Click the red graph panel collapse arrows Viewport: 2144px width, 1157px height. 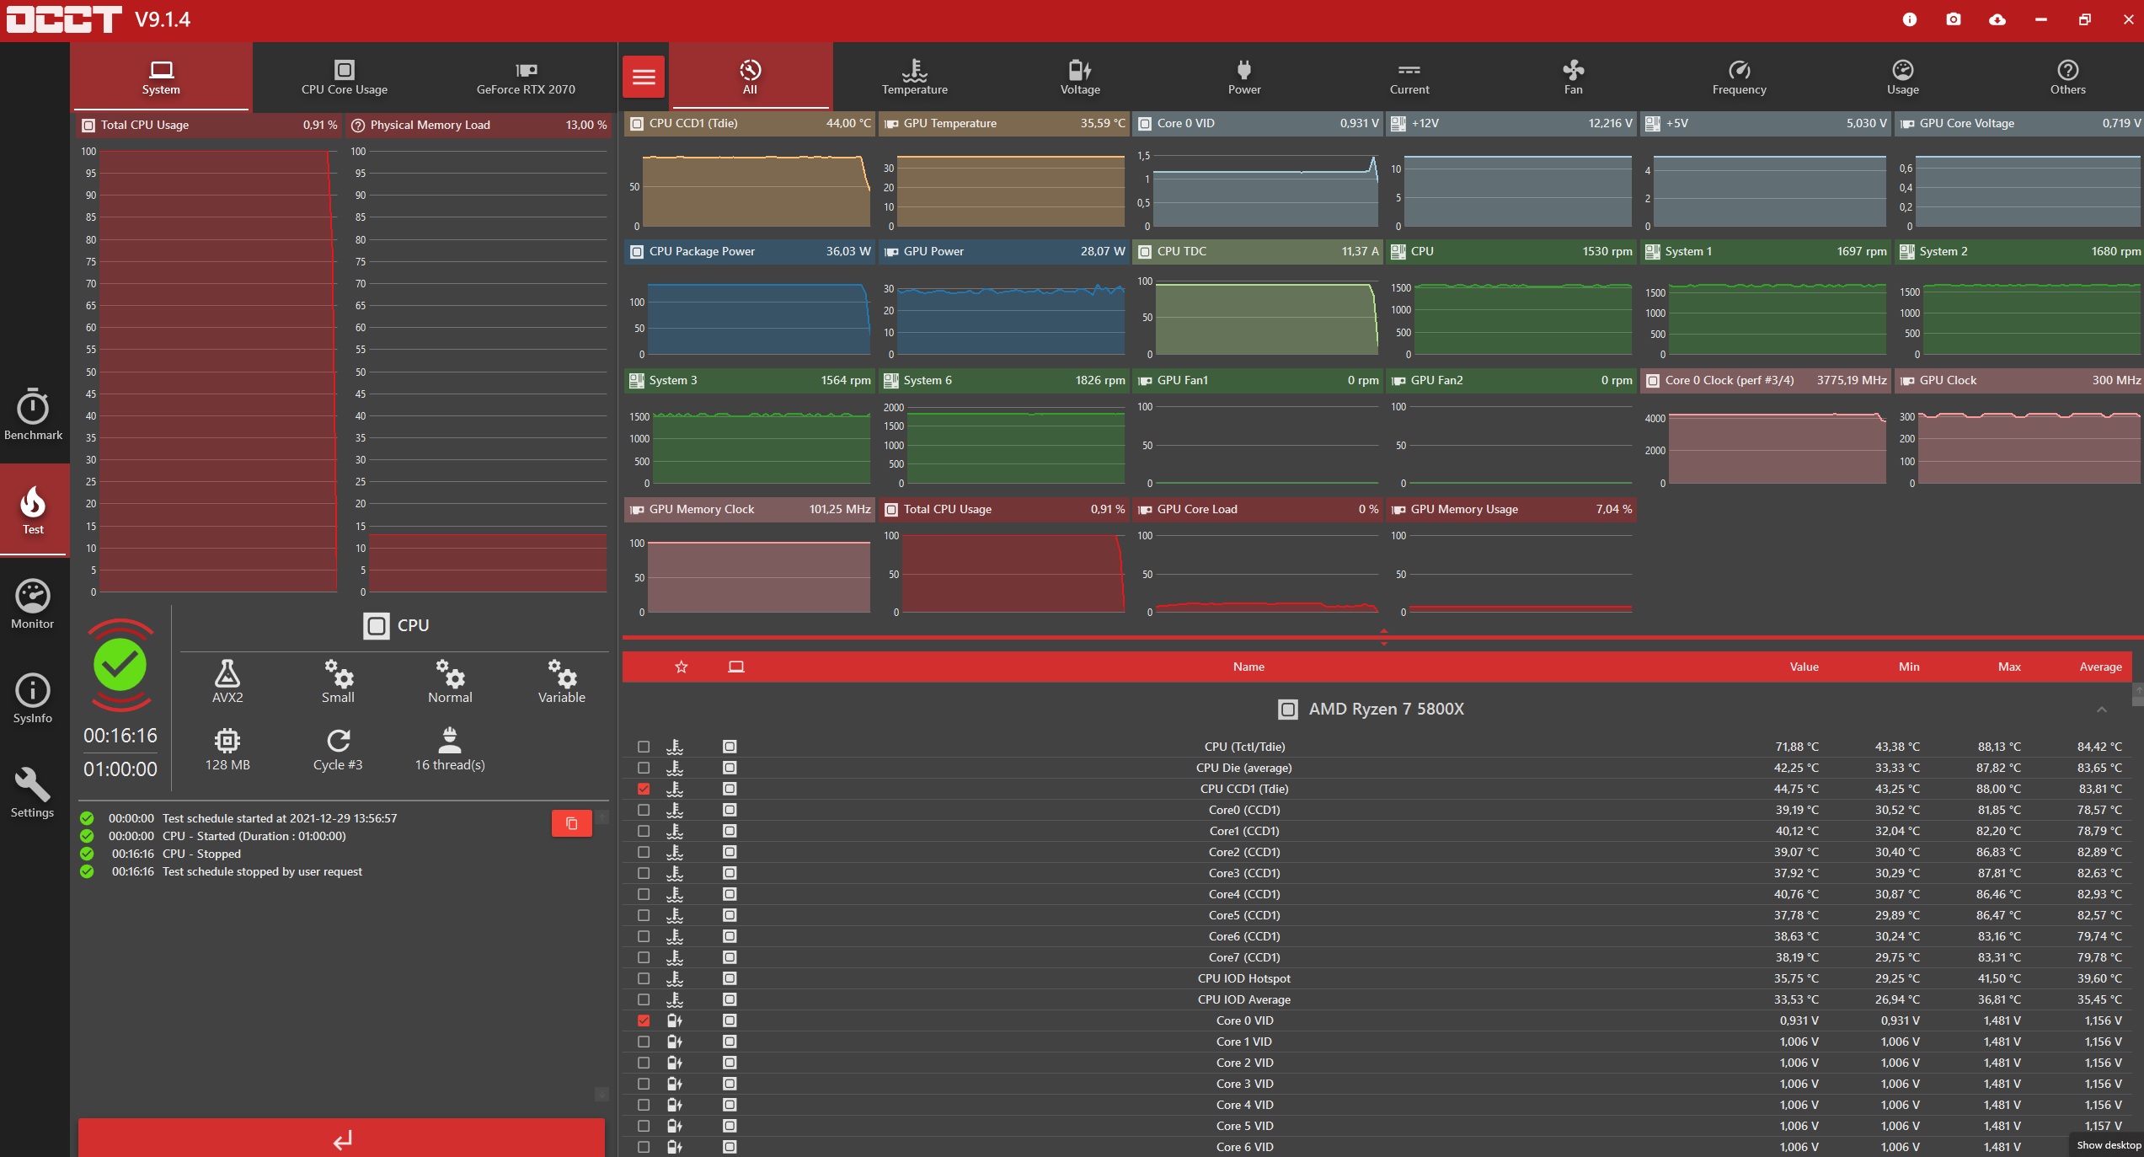coord(1383,637)
